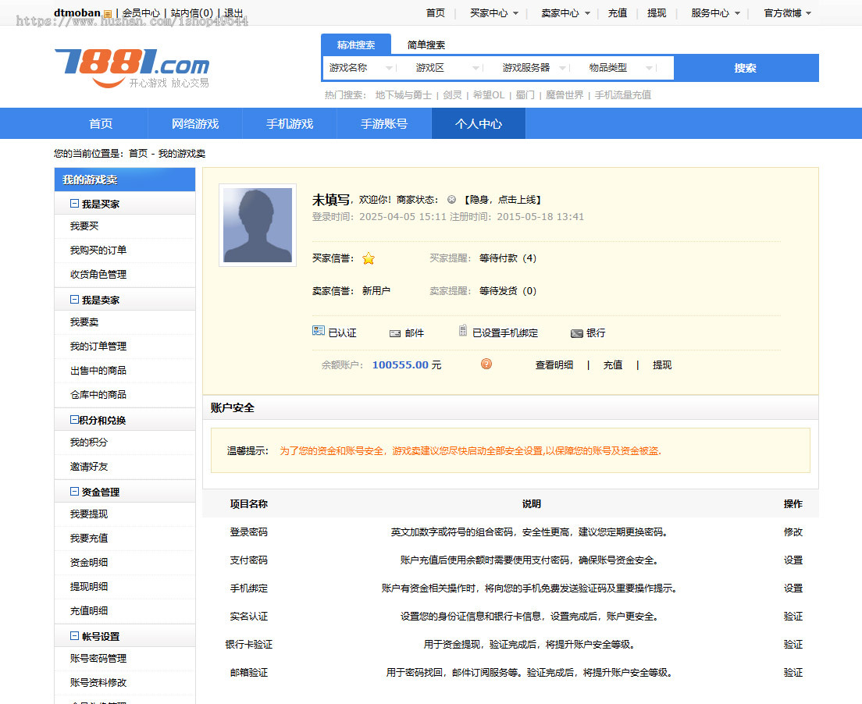Click the 会员中心 link at top

coord(141,12)
